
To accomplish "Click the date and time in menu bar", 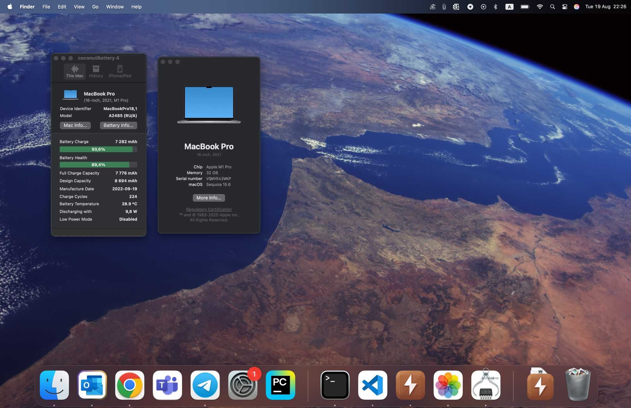I will click(x=605, y=7).
